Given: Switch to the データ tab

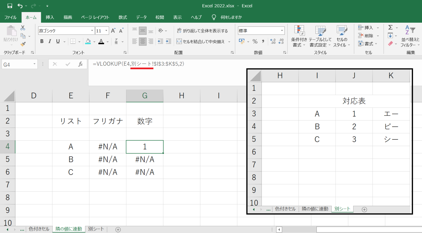Looking at the screenshot, I should (141, 17).
